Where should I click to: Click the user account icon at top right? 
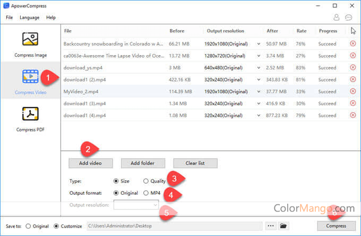(x=336, y=17)
